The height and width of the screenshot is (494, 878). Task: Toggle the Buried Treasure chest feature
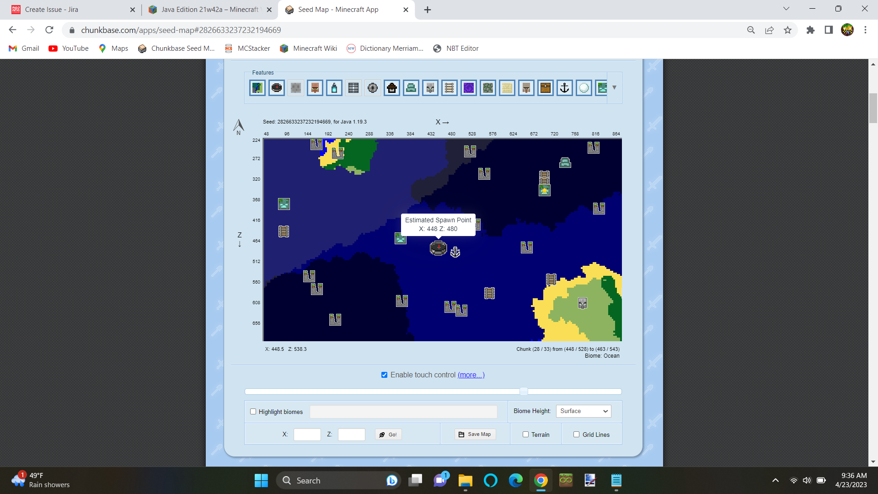545,88
